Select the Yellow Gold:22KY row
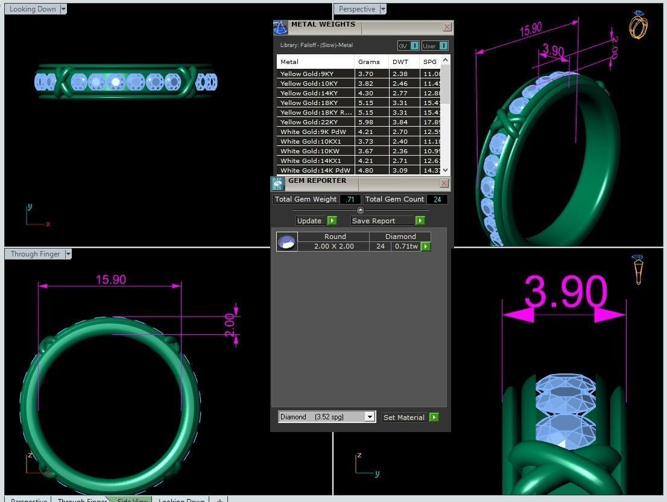This screenshot has height=502, width=667. coord(359,122)
